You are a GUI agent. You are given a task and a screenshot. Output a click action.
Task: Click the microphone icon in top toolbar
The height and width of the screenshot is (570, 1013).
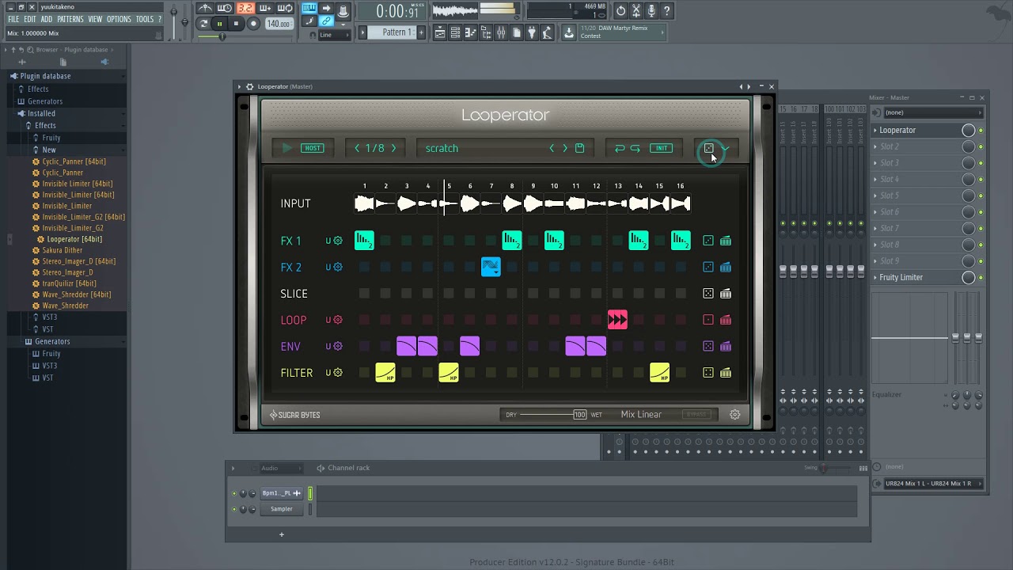pos(651,11)
